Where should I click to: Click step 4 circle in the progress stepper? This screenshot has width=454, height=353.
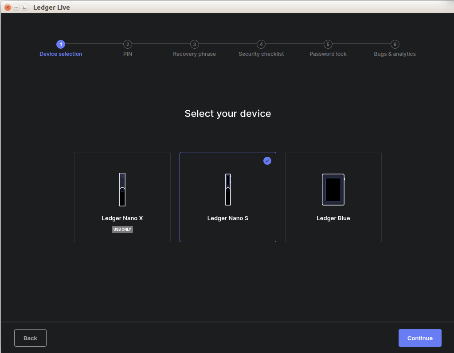tap(261, 44)
